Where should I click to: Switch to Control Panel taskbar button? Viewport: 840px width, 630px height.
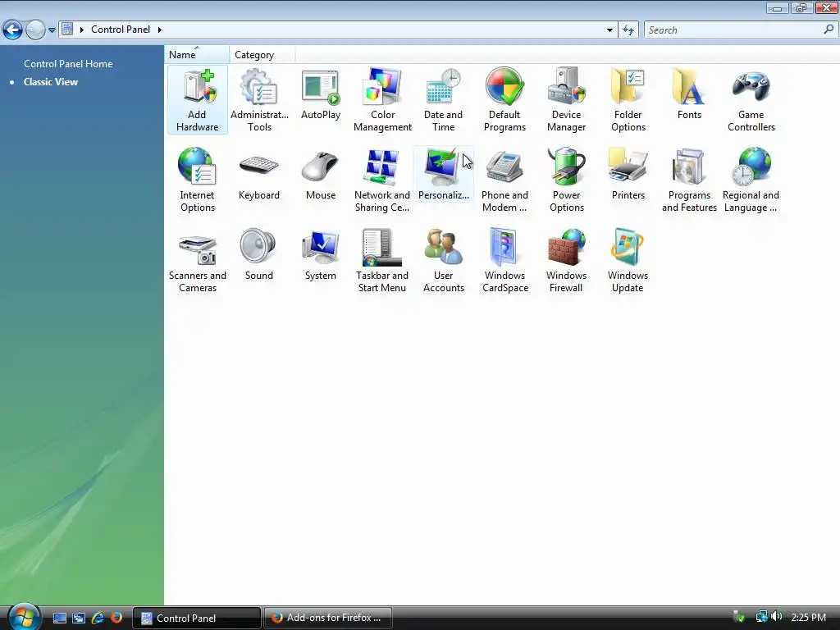[x=197, y=619]
